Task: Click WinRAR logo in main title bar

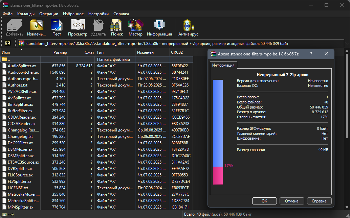Action: [5, 5]
